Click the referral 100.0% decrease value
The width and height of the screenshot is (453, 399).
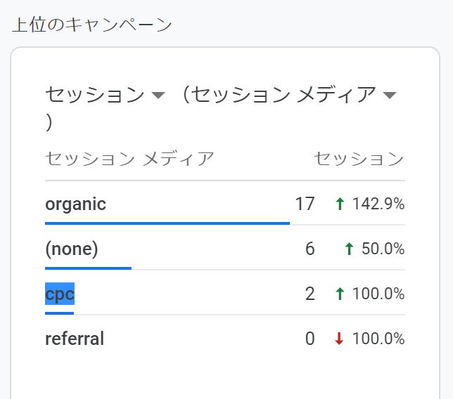[378, 339]
